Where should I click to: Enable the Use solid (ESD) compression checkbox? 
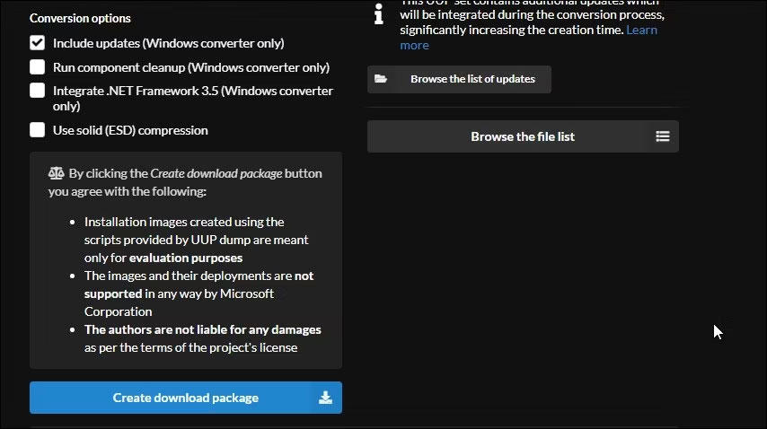(37, 130)
